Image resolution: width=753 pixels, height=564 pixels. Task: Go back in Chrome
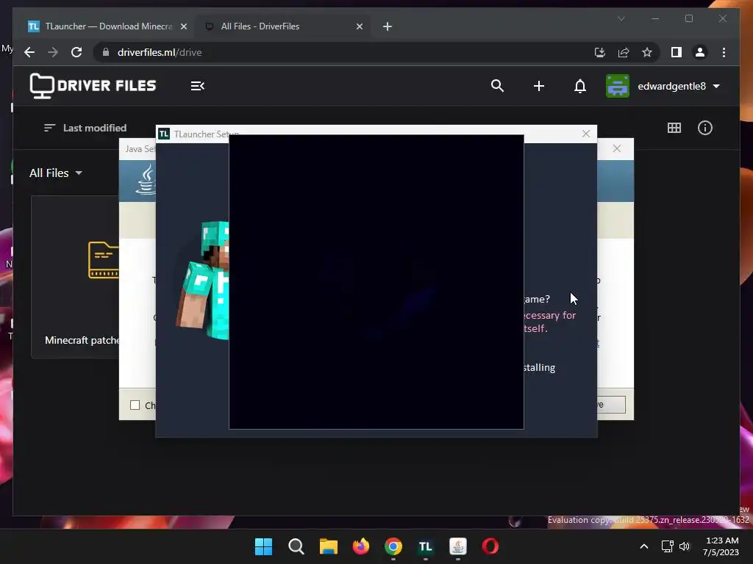(29, 52)
